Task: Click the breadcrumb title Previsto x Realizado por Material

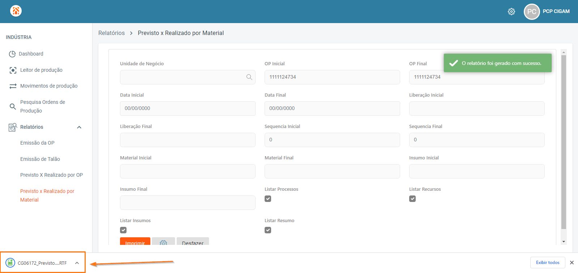Action: (181, 33)
